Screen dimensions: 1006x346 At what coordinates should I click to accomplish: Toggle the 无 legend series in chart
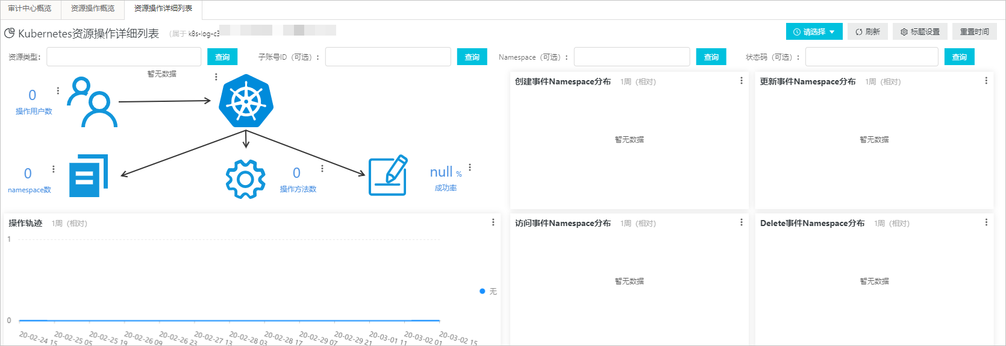pos(489,292)
